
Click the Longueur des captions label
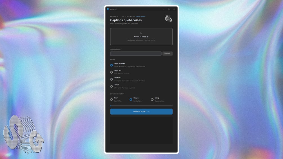click(117, 94)
